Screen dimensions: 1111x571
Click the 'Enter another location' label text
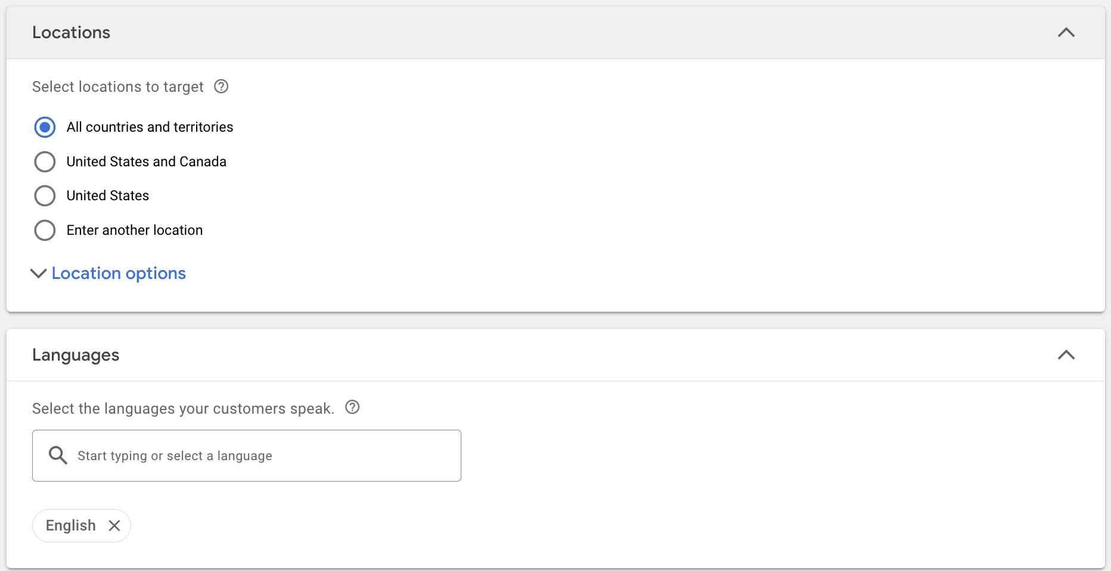pos(134,230)
